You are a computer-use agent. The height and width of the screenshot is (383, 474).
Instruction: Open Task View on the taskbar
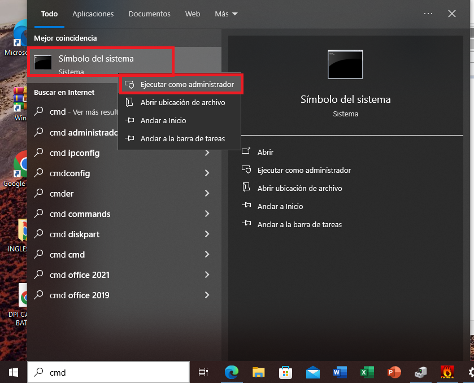pos(203,372)
